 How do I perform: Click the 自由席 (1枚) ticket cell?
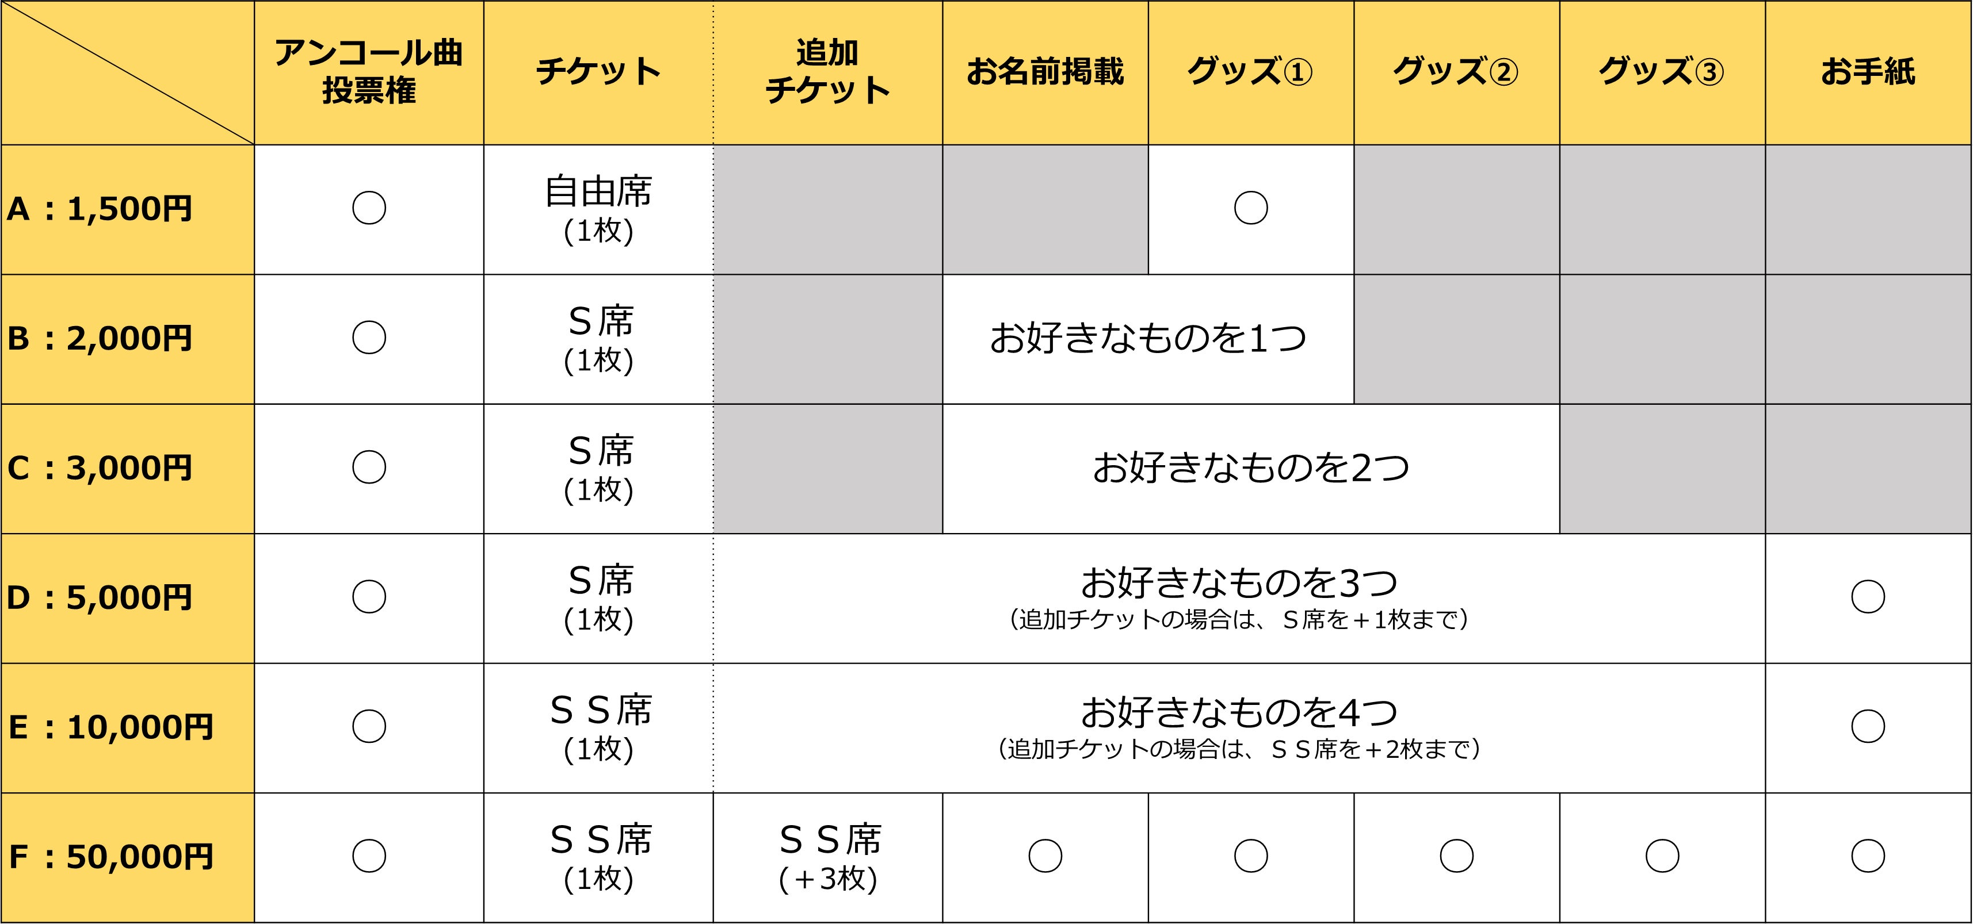(598, 209)
